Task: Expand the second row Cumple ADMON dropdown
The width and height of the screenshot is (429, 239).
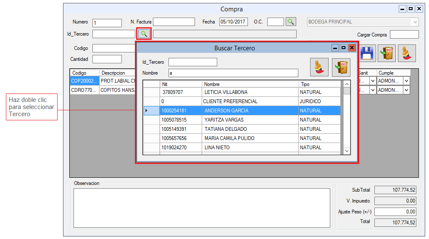Action: pyautogui.click(x=406, y=90)
